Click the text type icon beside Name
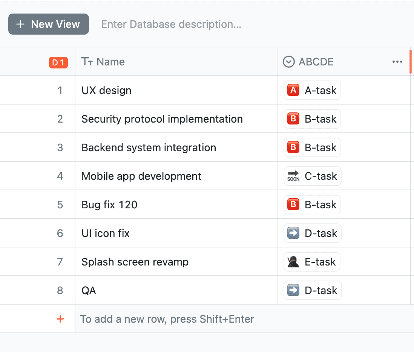The height and width of the screenshot is (352, 414). point(87,62)
